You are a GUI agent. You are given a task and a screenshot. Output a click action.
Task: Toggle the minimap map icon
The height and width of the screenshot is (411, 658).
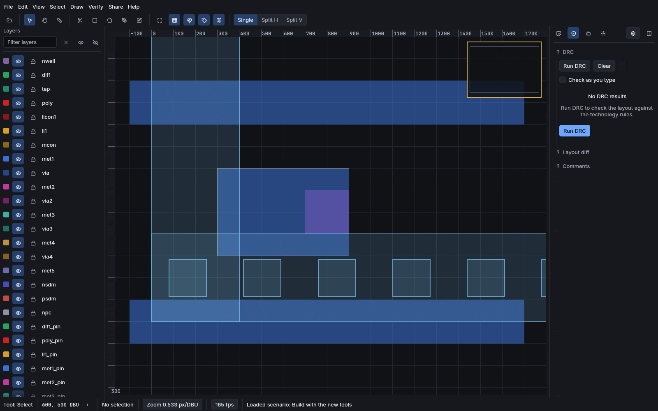[x=219, y=20]
